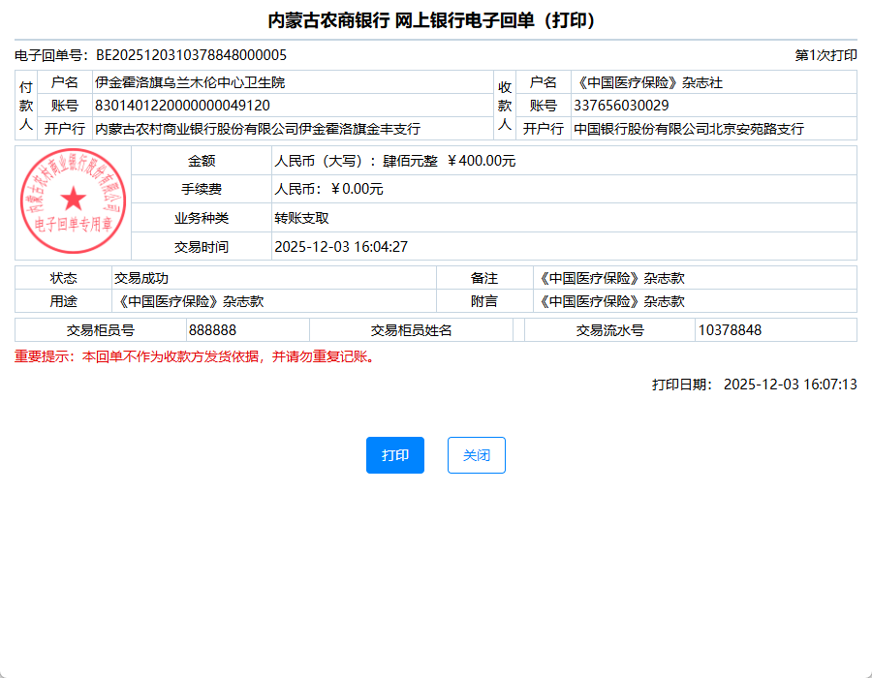
Task: Click payee bank 中国银行北京安苑路支行 cell
Action: click(688, 129)
